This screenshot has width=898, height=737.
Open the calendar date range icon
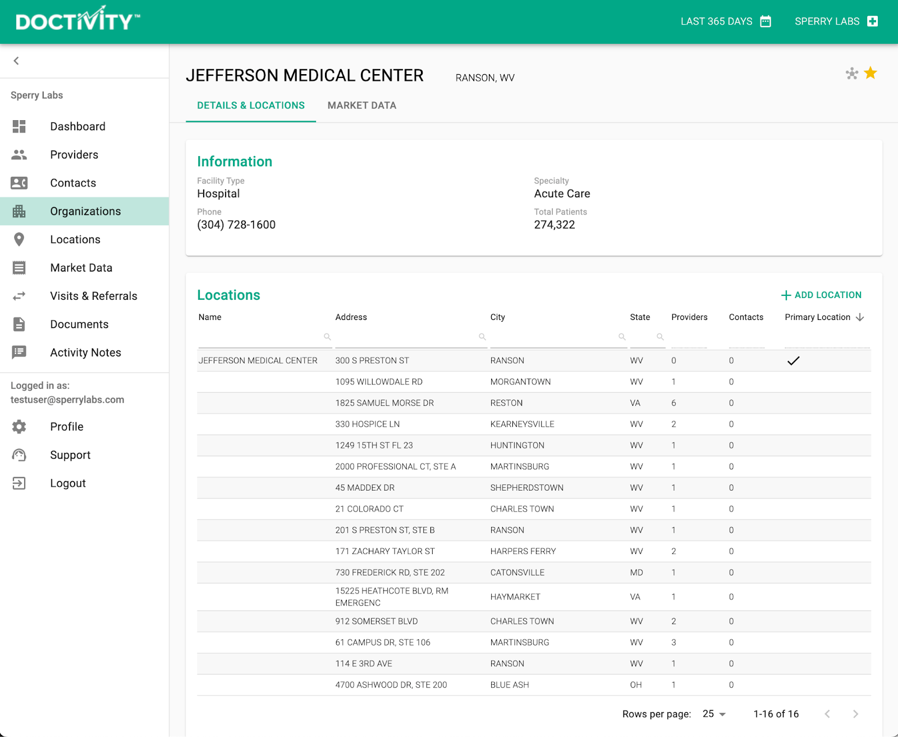(766, 21)
